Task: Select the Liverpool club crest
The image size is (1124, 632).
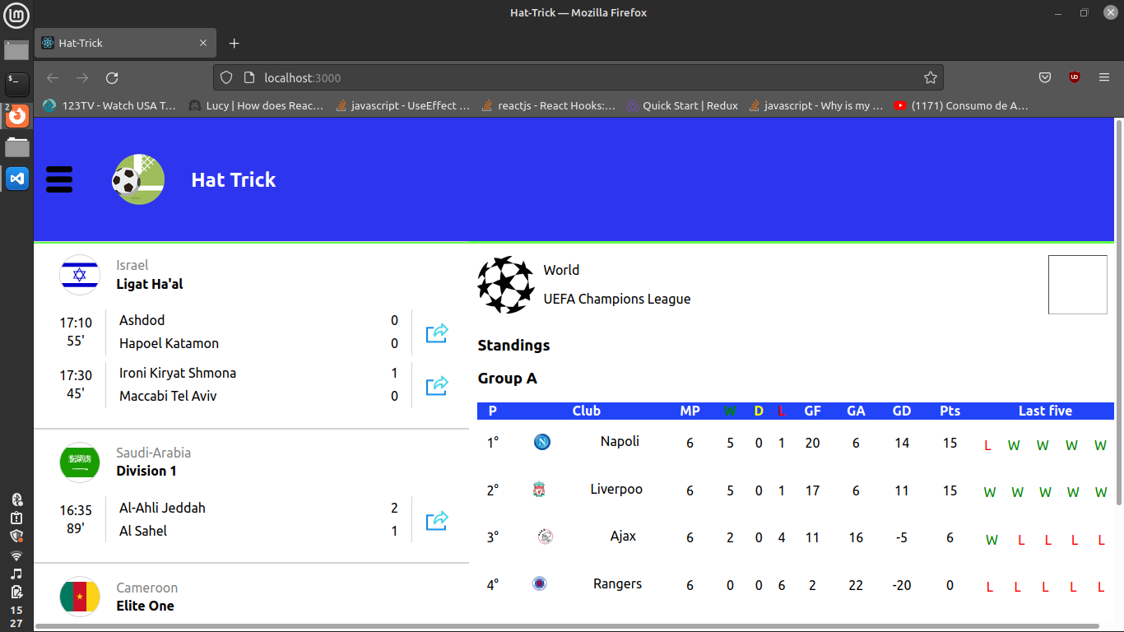Action: 541,489
